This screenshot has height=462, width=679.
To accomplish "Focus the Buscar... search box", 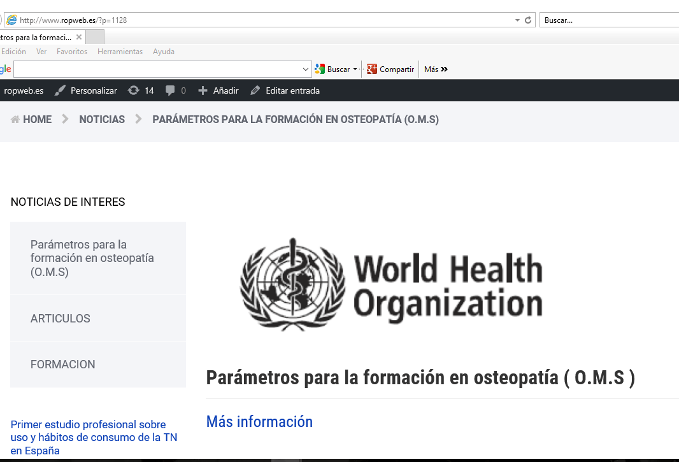I will click(609, 20).
